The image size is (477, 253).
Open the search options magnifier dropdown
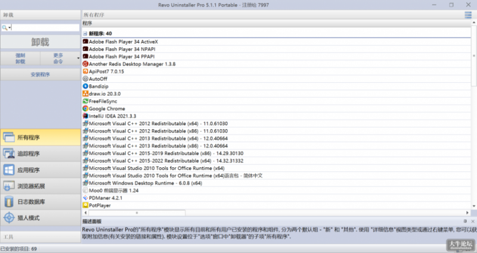click(x=6, y=28)
